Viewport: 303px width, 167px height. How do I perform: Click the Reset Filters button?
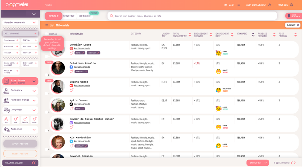click(x=20, y=154)
